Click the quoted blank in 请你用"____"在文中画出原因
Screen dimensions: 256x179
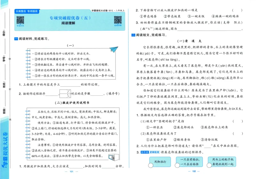click(x=207, y=146)
